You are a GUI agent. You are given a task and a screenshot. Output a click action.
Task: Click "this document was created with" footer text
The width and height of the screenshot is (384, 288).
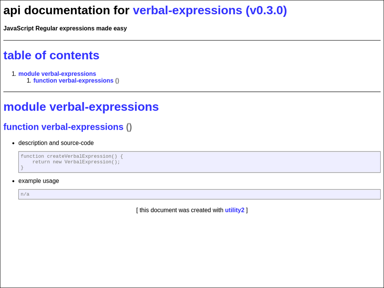tap(181, 210)
